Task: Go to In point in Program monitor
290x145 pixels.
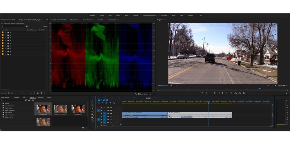Action: pos(215,93)
